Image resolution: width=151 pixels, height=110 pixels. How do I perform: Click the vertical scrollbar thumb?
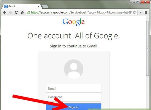click(x=148, y=48)
